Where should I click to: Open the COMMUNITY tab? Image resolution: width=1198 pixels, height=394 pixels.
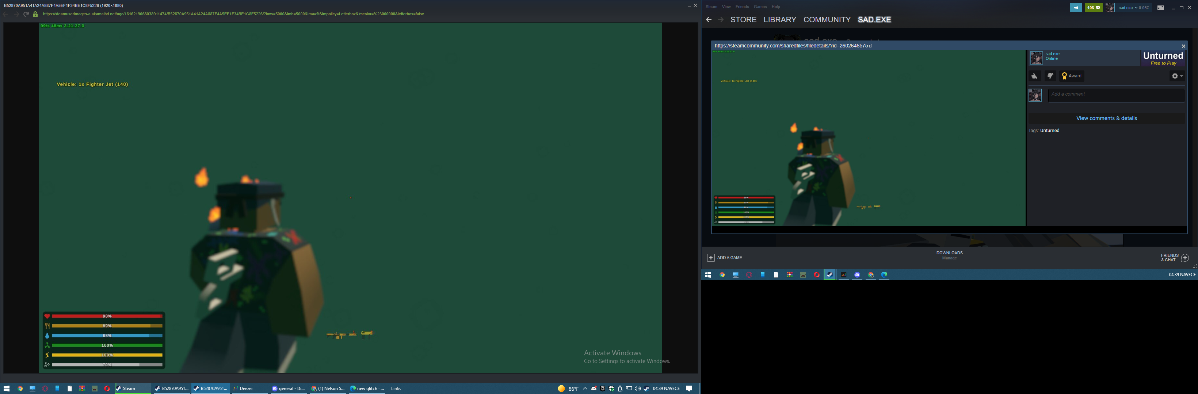pyautogui.click(x=827, y=19)
